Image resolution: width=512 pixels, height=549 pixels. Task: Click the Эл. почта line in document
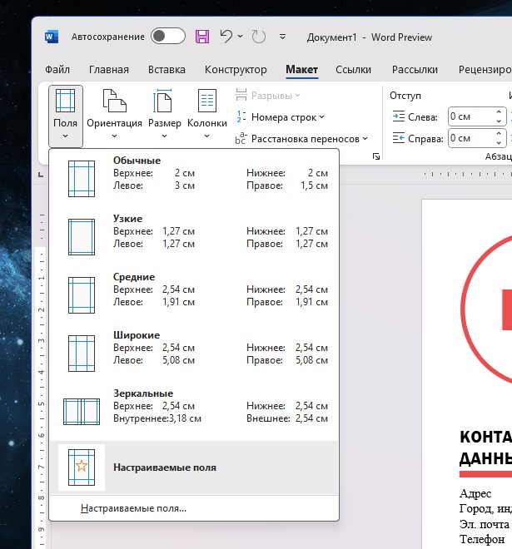pyautogui.click(x=485, y=524)
